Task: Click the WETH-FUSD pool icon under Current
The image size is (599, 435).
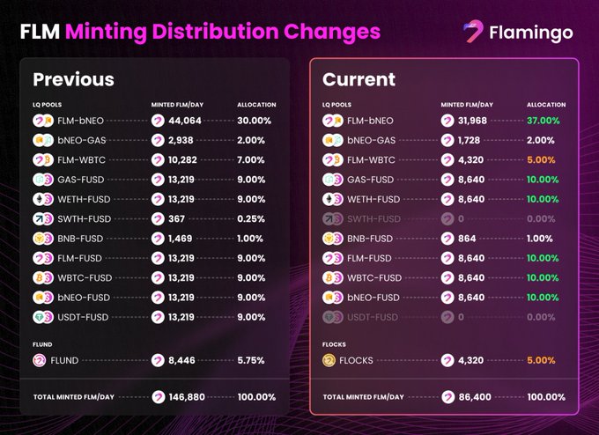Action: 333,199
